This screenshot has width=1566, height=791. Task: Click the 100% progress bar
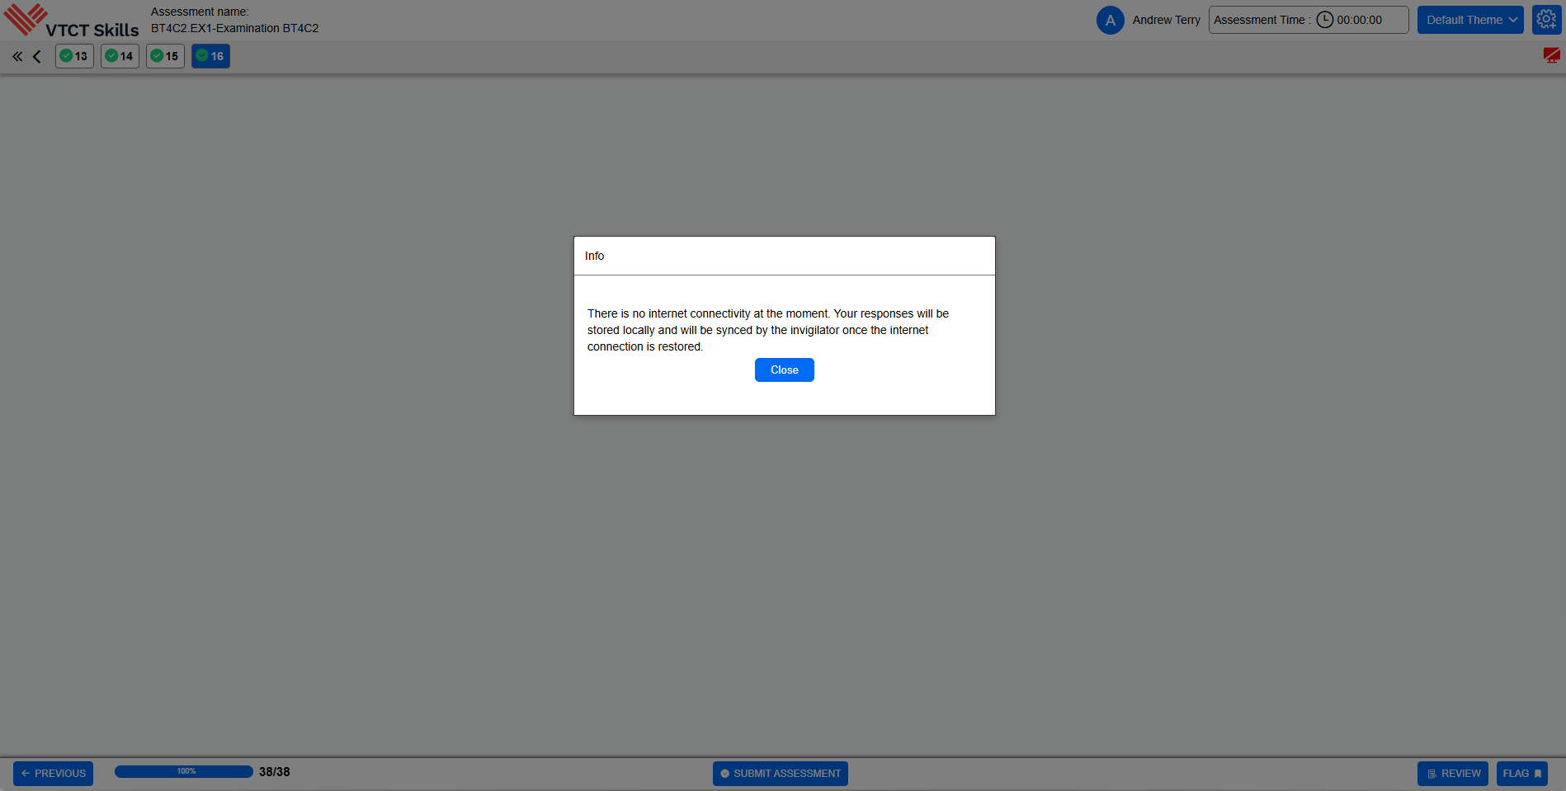[x=184, y=771]
